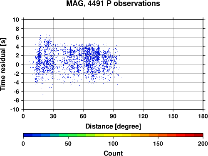Click x-axis tick label '30'
This screenshot has width=208, height=156.
53,116
